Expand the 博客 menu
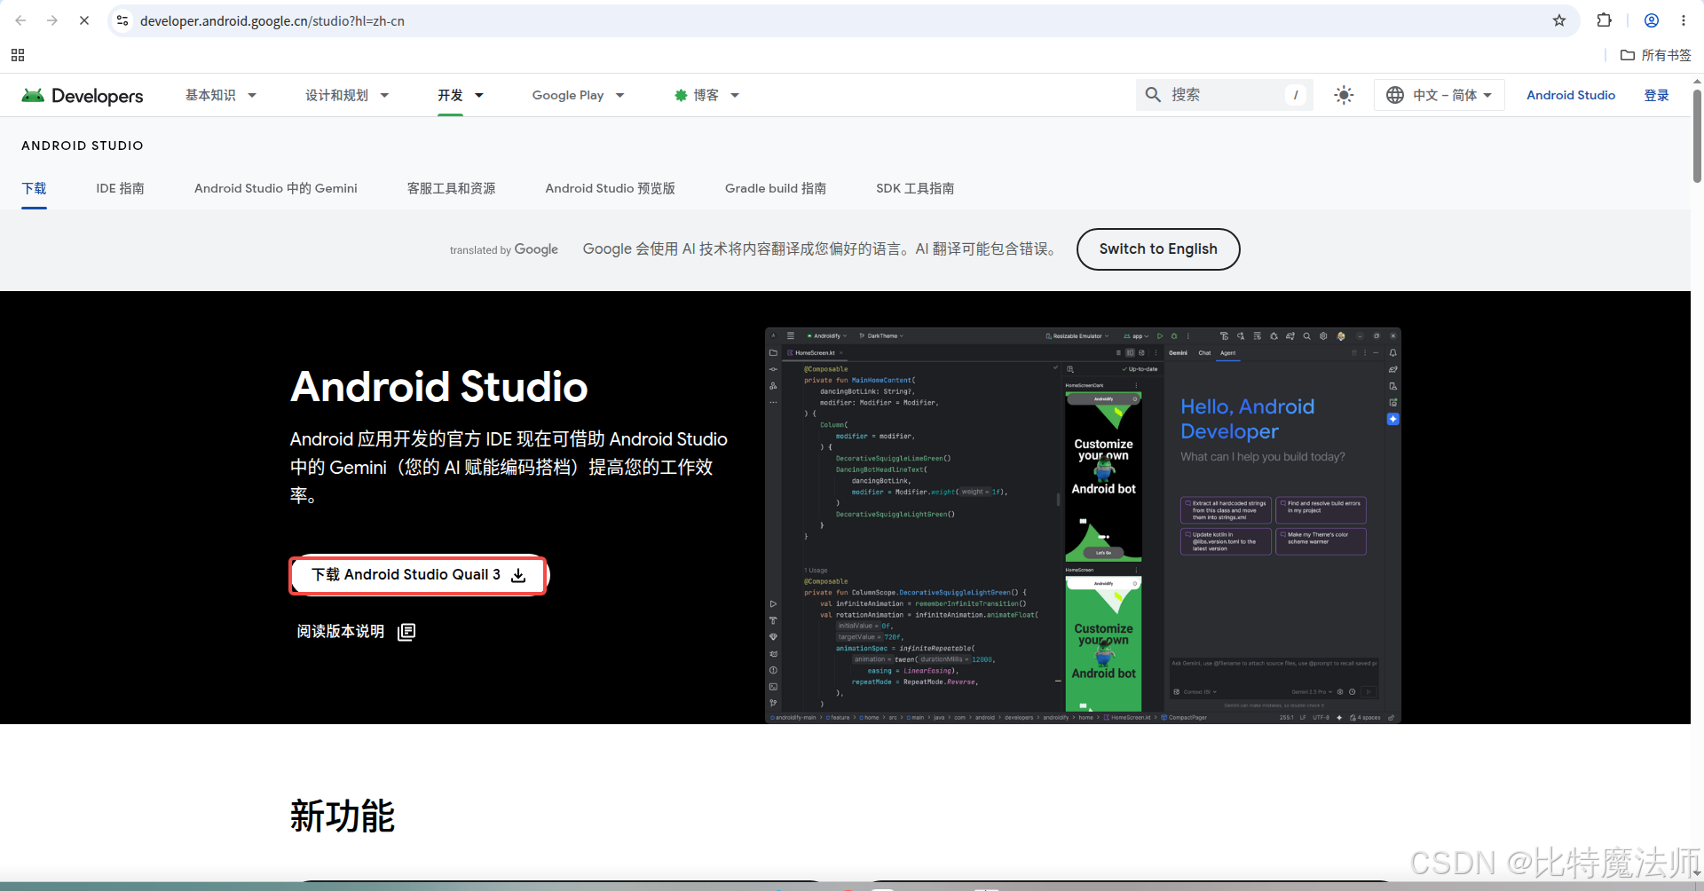The height and width of the screenshot is (891, 1704). point(706,95)
